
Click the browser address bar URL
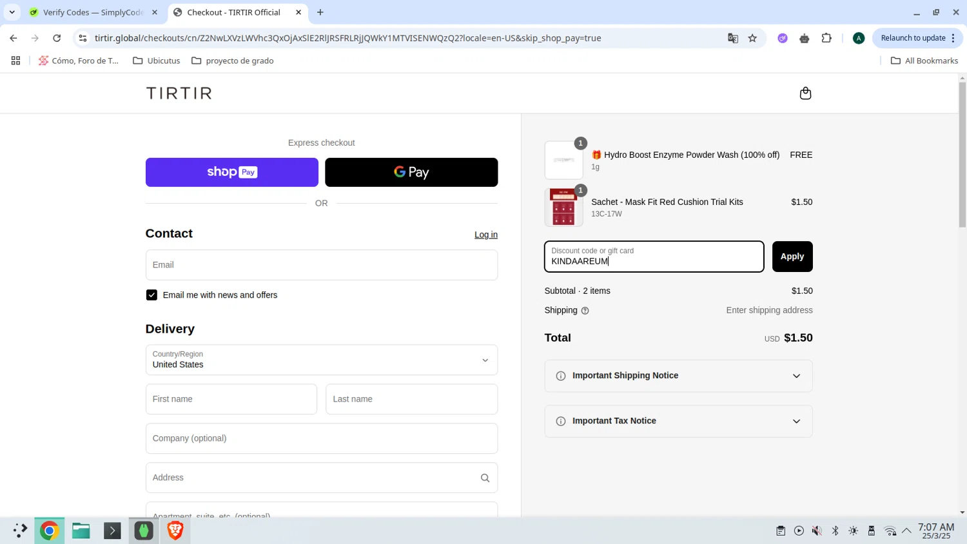[x=348, y=38]
